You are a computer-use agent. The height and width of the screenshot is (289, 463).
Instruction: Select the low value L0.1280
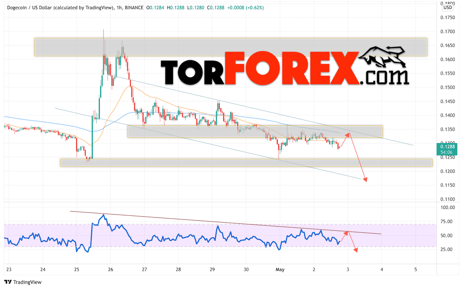[196, 8]
